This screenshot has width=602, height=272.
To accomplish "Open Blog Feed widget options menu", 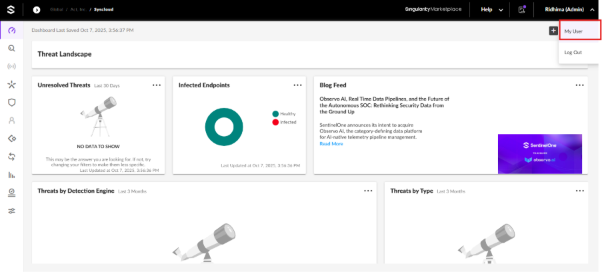I will pyautogui.click(x=579, y=85).
